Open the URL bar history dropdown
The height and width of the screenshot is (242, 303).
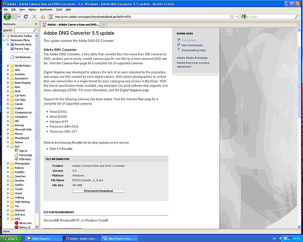(x=237, y=17)
